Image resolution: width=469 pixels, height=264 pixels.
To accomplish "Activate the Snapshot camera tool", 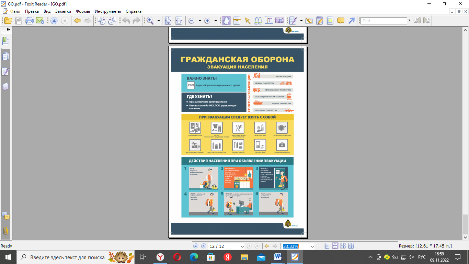I will 279,21.
